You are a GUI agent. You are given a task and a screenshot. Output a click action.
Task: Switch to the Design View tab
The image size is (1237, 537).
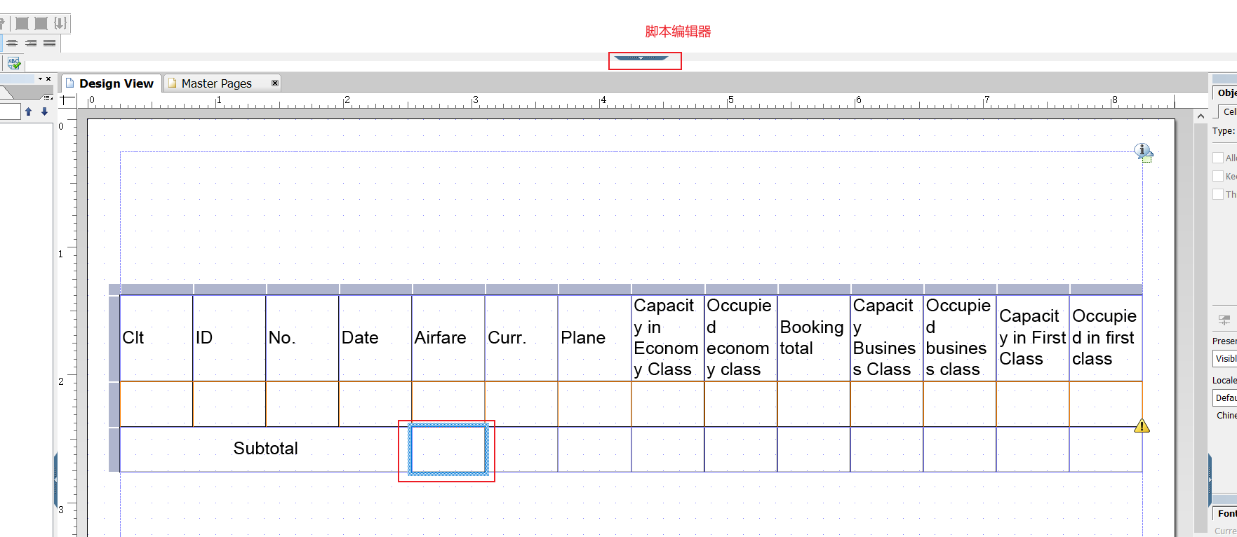(x=112, y=83)
